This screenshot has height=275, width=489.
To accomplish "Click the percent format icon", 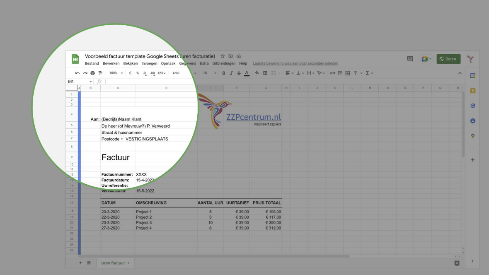I will [x=137, y=73].
